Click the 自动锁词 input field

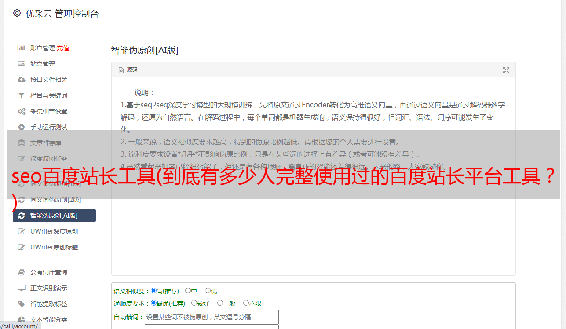click(212, 317)
